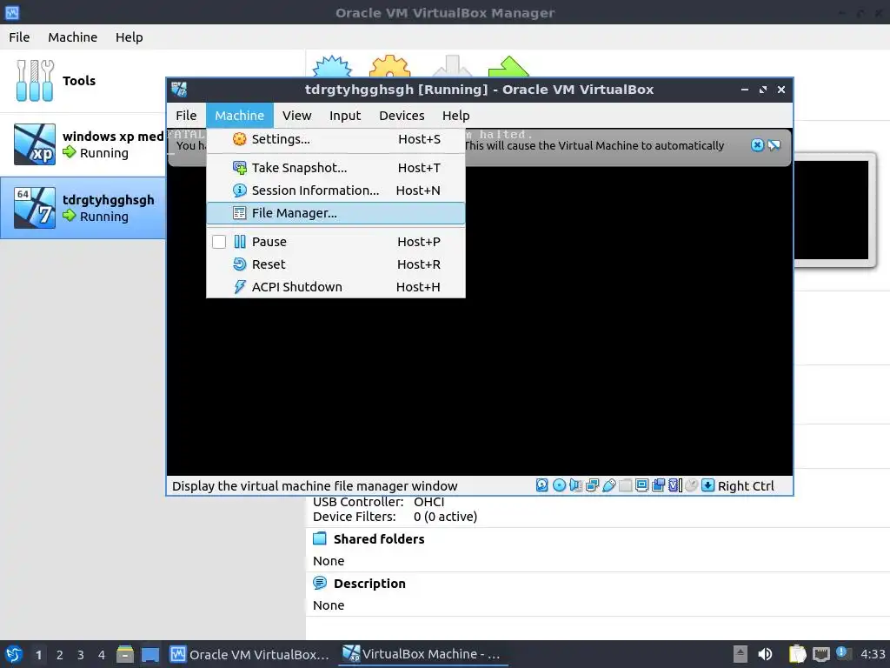
Task: Click the recording status bar icon
Action: pyautogui.click(x=659, y=485)
